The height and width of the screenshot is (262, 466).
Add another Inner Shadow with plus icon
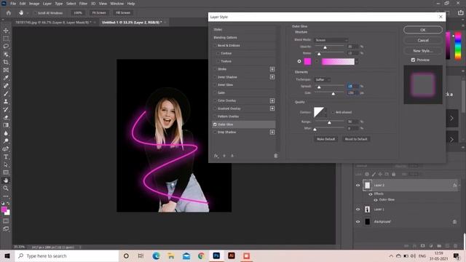click(x=272, y=77)
